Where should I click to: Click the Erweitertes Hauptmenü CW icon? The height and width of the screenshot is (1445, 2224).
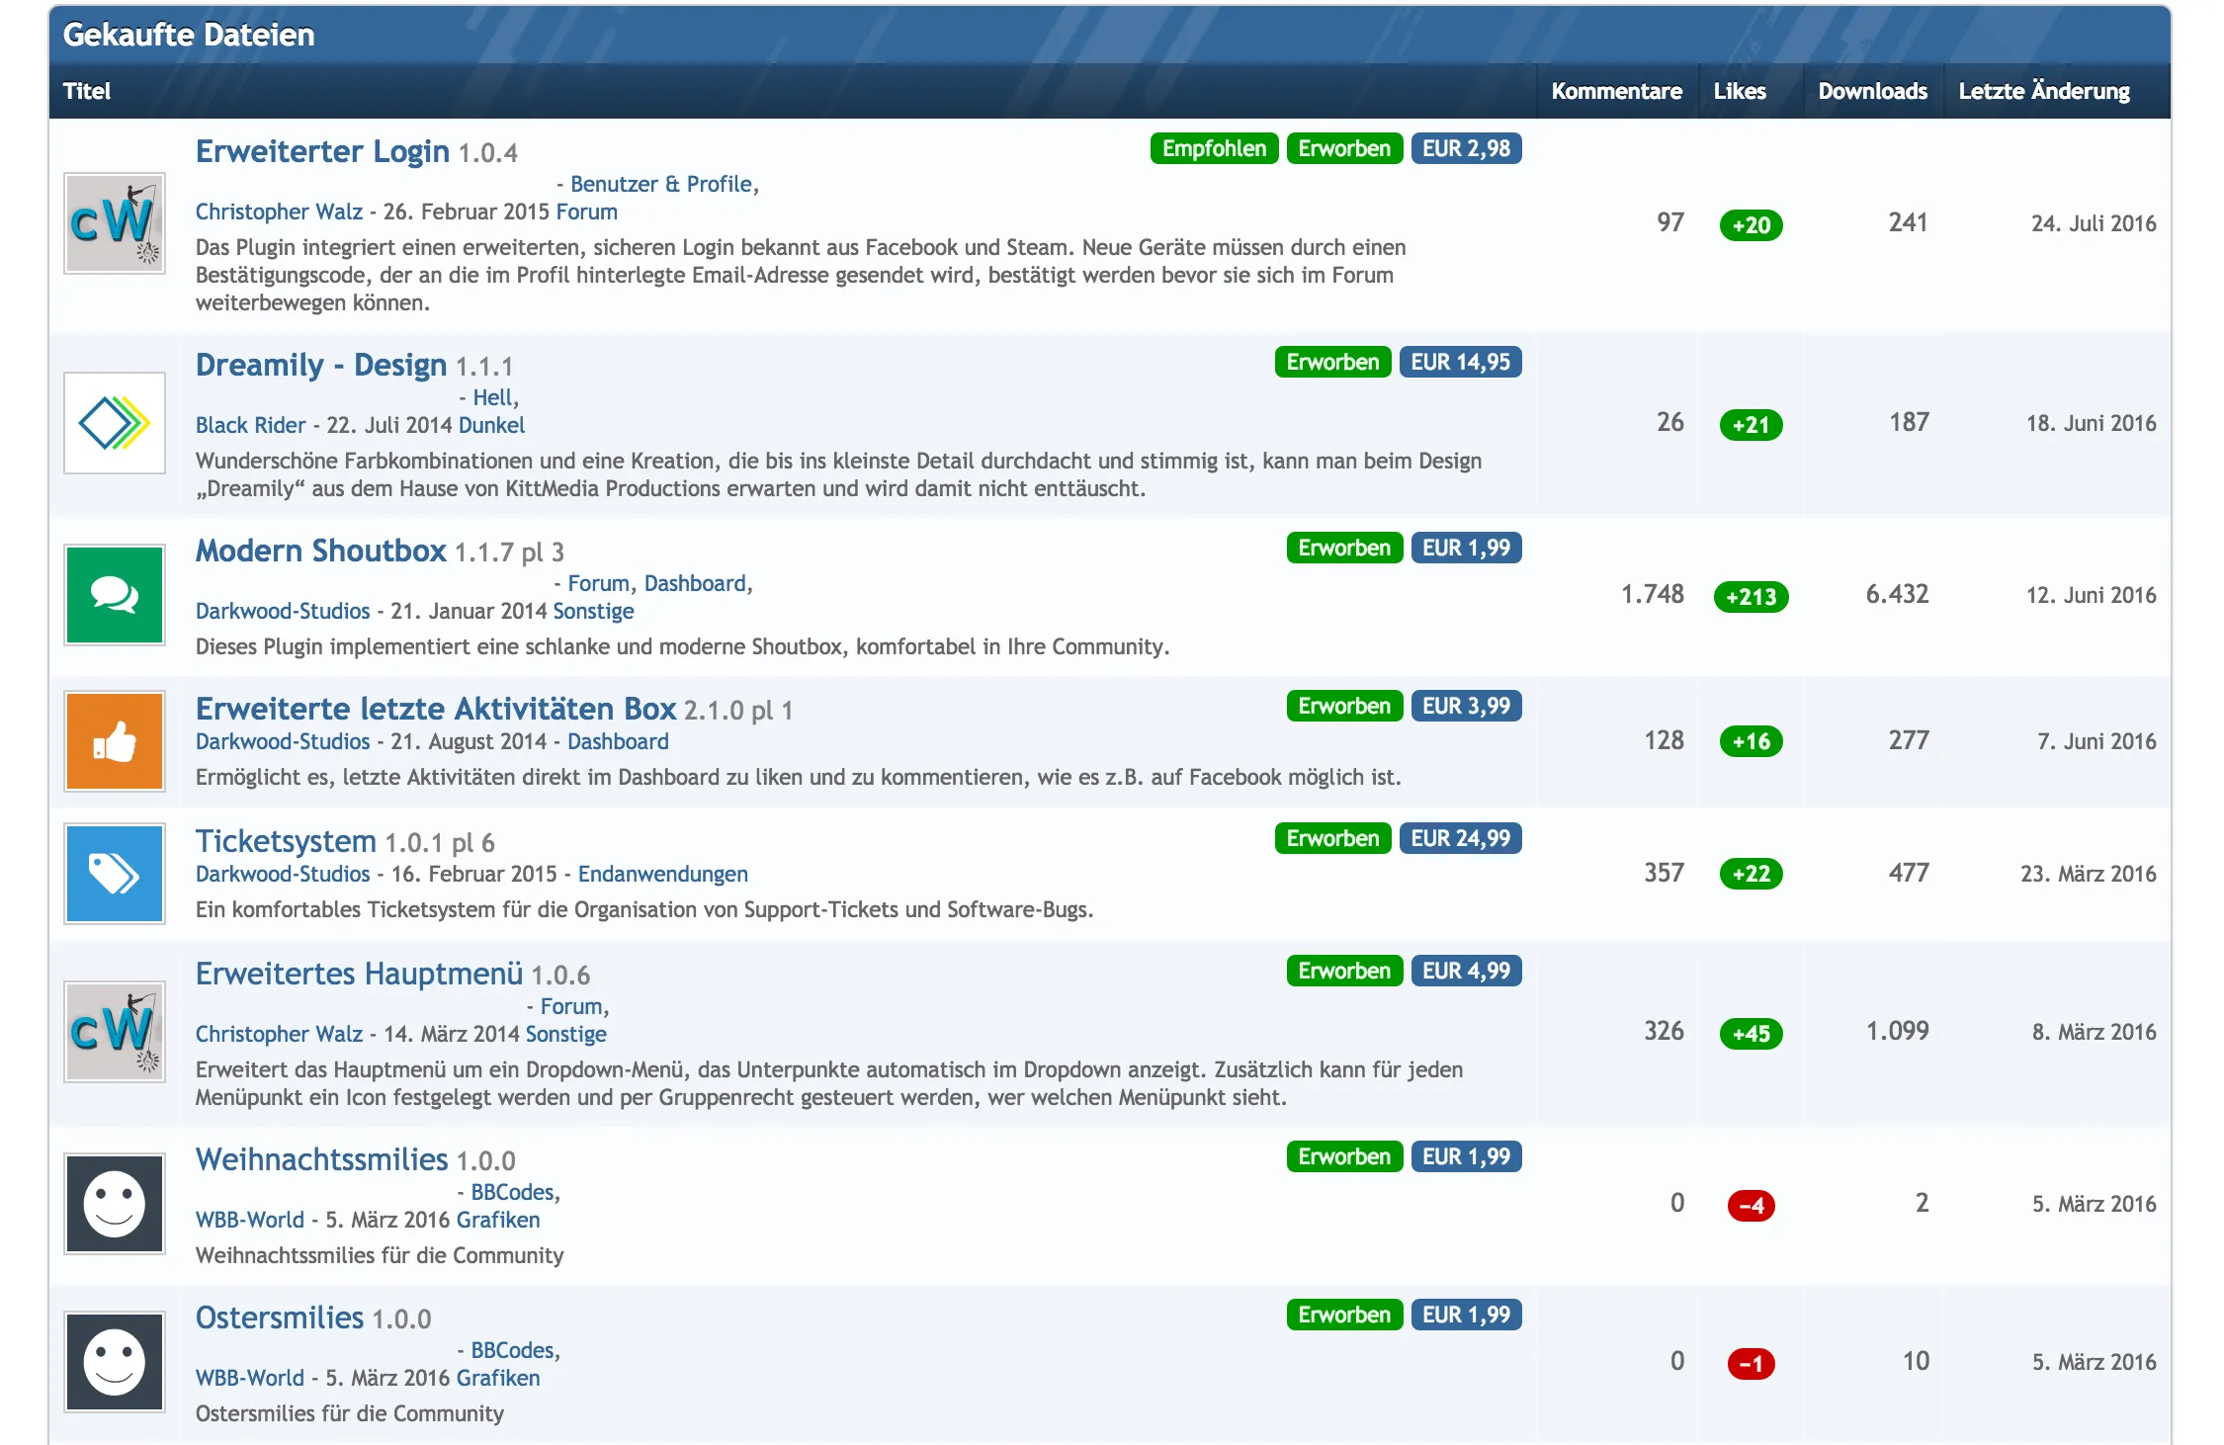pos(114,1032)
